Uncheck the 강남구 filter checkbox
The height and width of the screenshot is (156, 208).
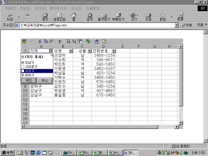23,62
